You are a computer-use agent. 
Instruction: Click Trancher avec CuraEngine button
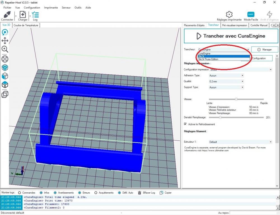tap(231, 36)
